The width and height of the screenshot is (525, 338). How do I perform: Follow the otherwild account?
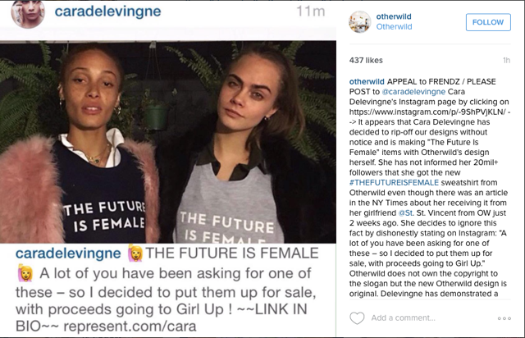point(488,22)
